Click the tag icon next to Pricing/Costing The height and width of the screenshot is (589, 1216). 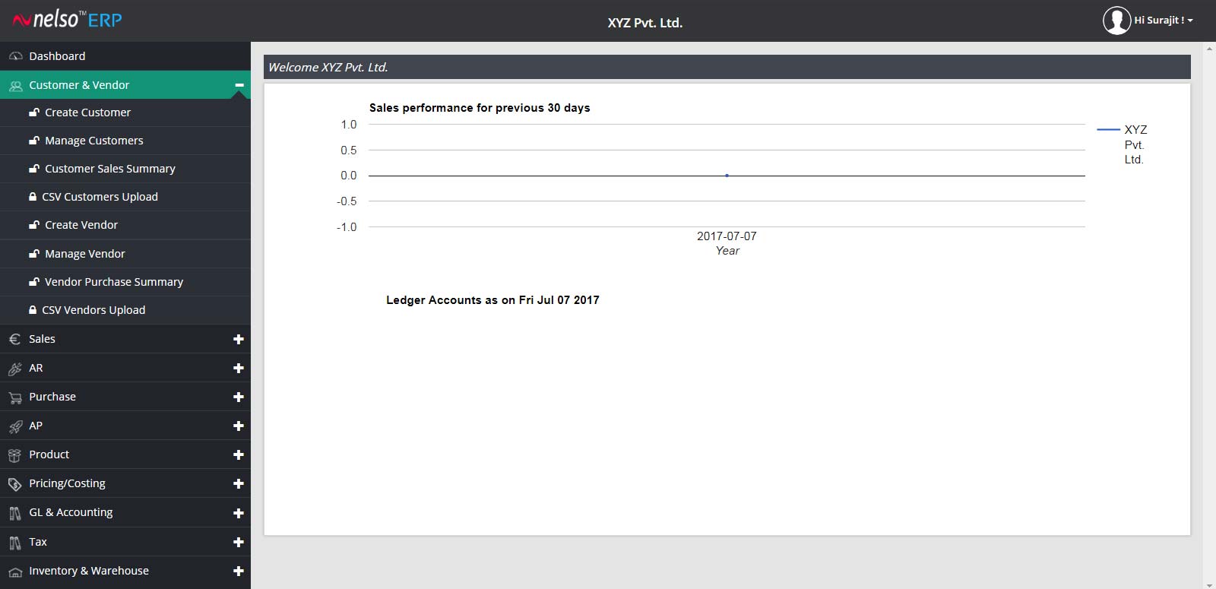click(x=15, y=484)
